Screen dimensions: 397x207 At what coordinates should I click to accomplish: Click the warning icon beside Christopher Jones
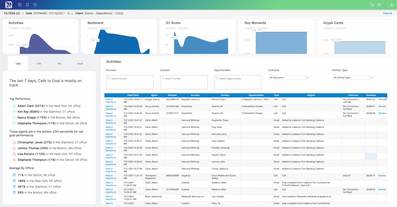click(x=14, y=142)
